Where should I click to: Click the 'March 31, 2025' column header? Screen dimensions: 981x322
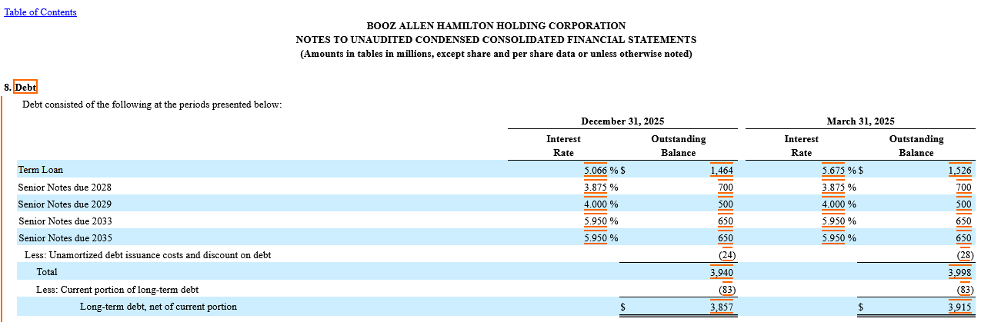tap(860, 121)
